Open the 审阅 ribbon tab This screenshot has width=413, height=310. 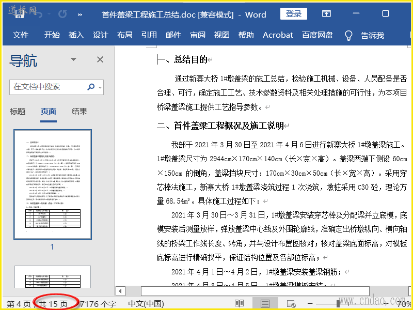point(198,35)
